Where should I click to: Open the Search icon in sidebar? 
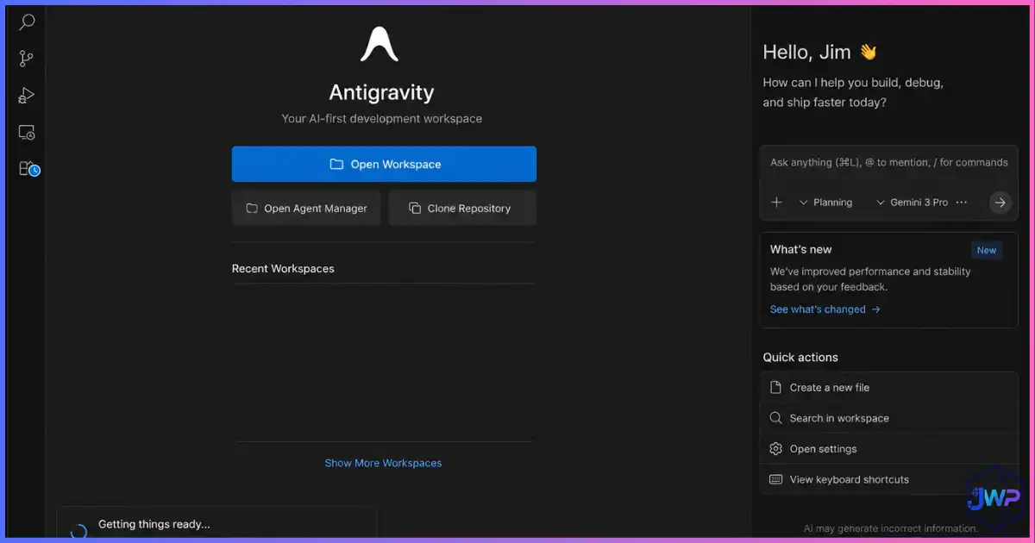(x=27, y=22)
